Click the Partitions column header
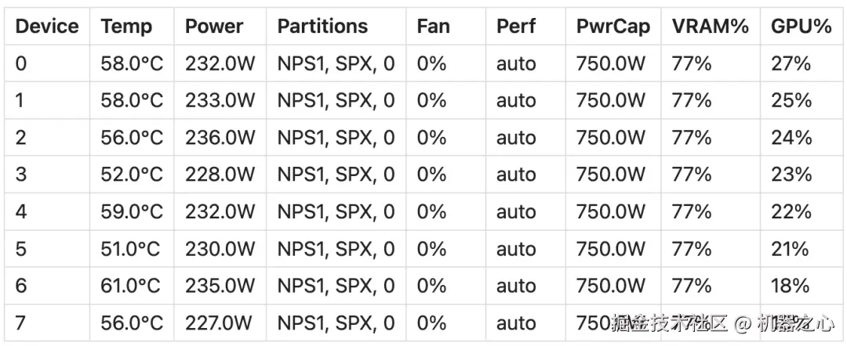Viewport: 847px width, 346px height. coord(322,27)
